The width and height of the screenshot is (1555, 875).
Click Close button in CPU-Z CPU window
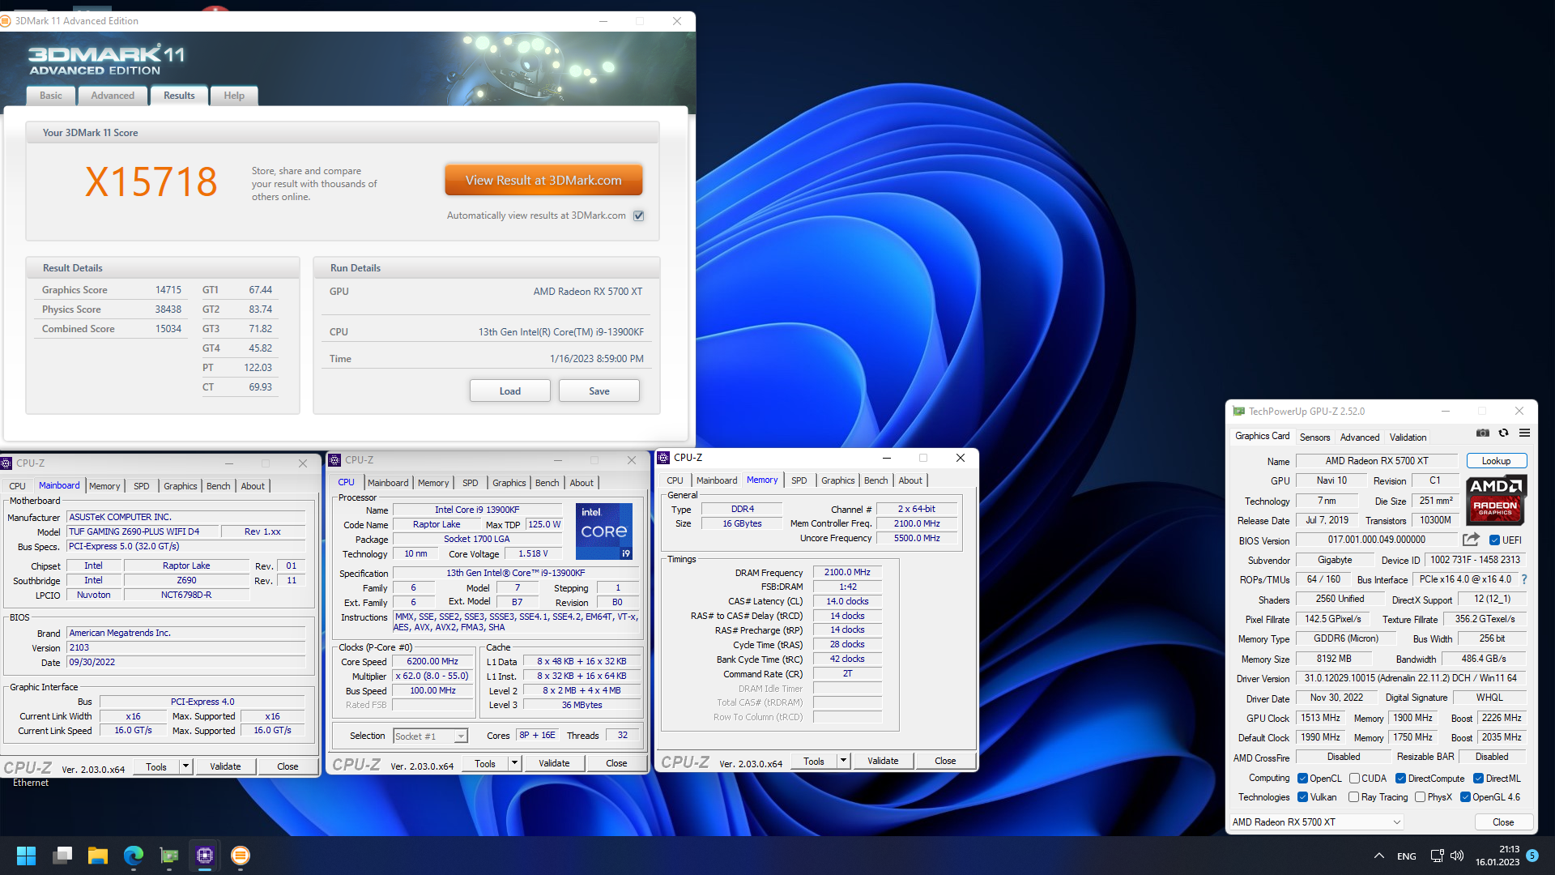click(616, 763)
